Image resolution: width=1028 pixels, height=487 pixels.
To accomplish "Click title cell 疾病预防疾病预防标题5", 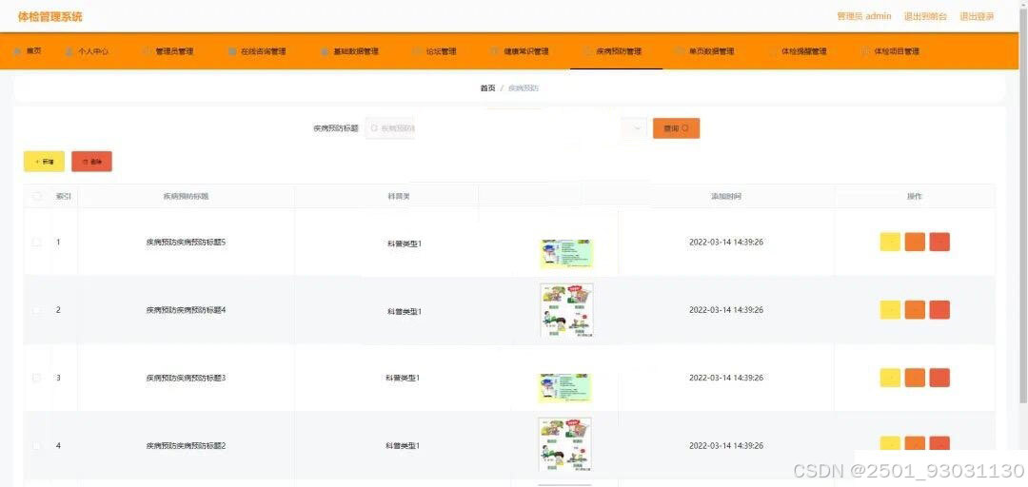I will (x=187, y=242).
